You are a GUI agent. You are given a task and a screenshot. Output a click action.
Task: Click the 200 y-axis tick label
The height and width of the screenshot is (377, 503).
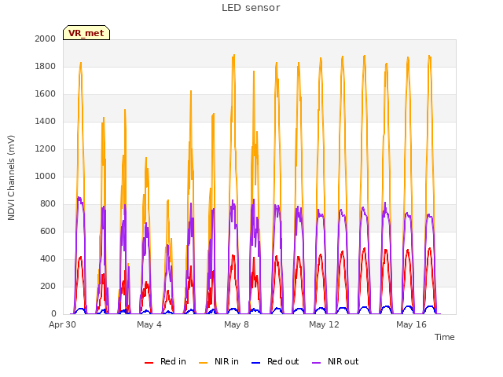tap(48, 286)
